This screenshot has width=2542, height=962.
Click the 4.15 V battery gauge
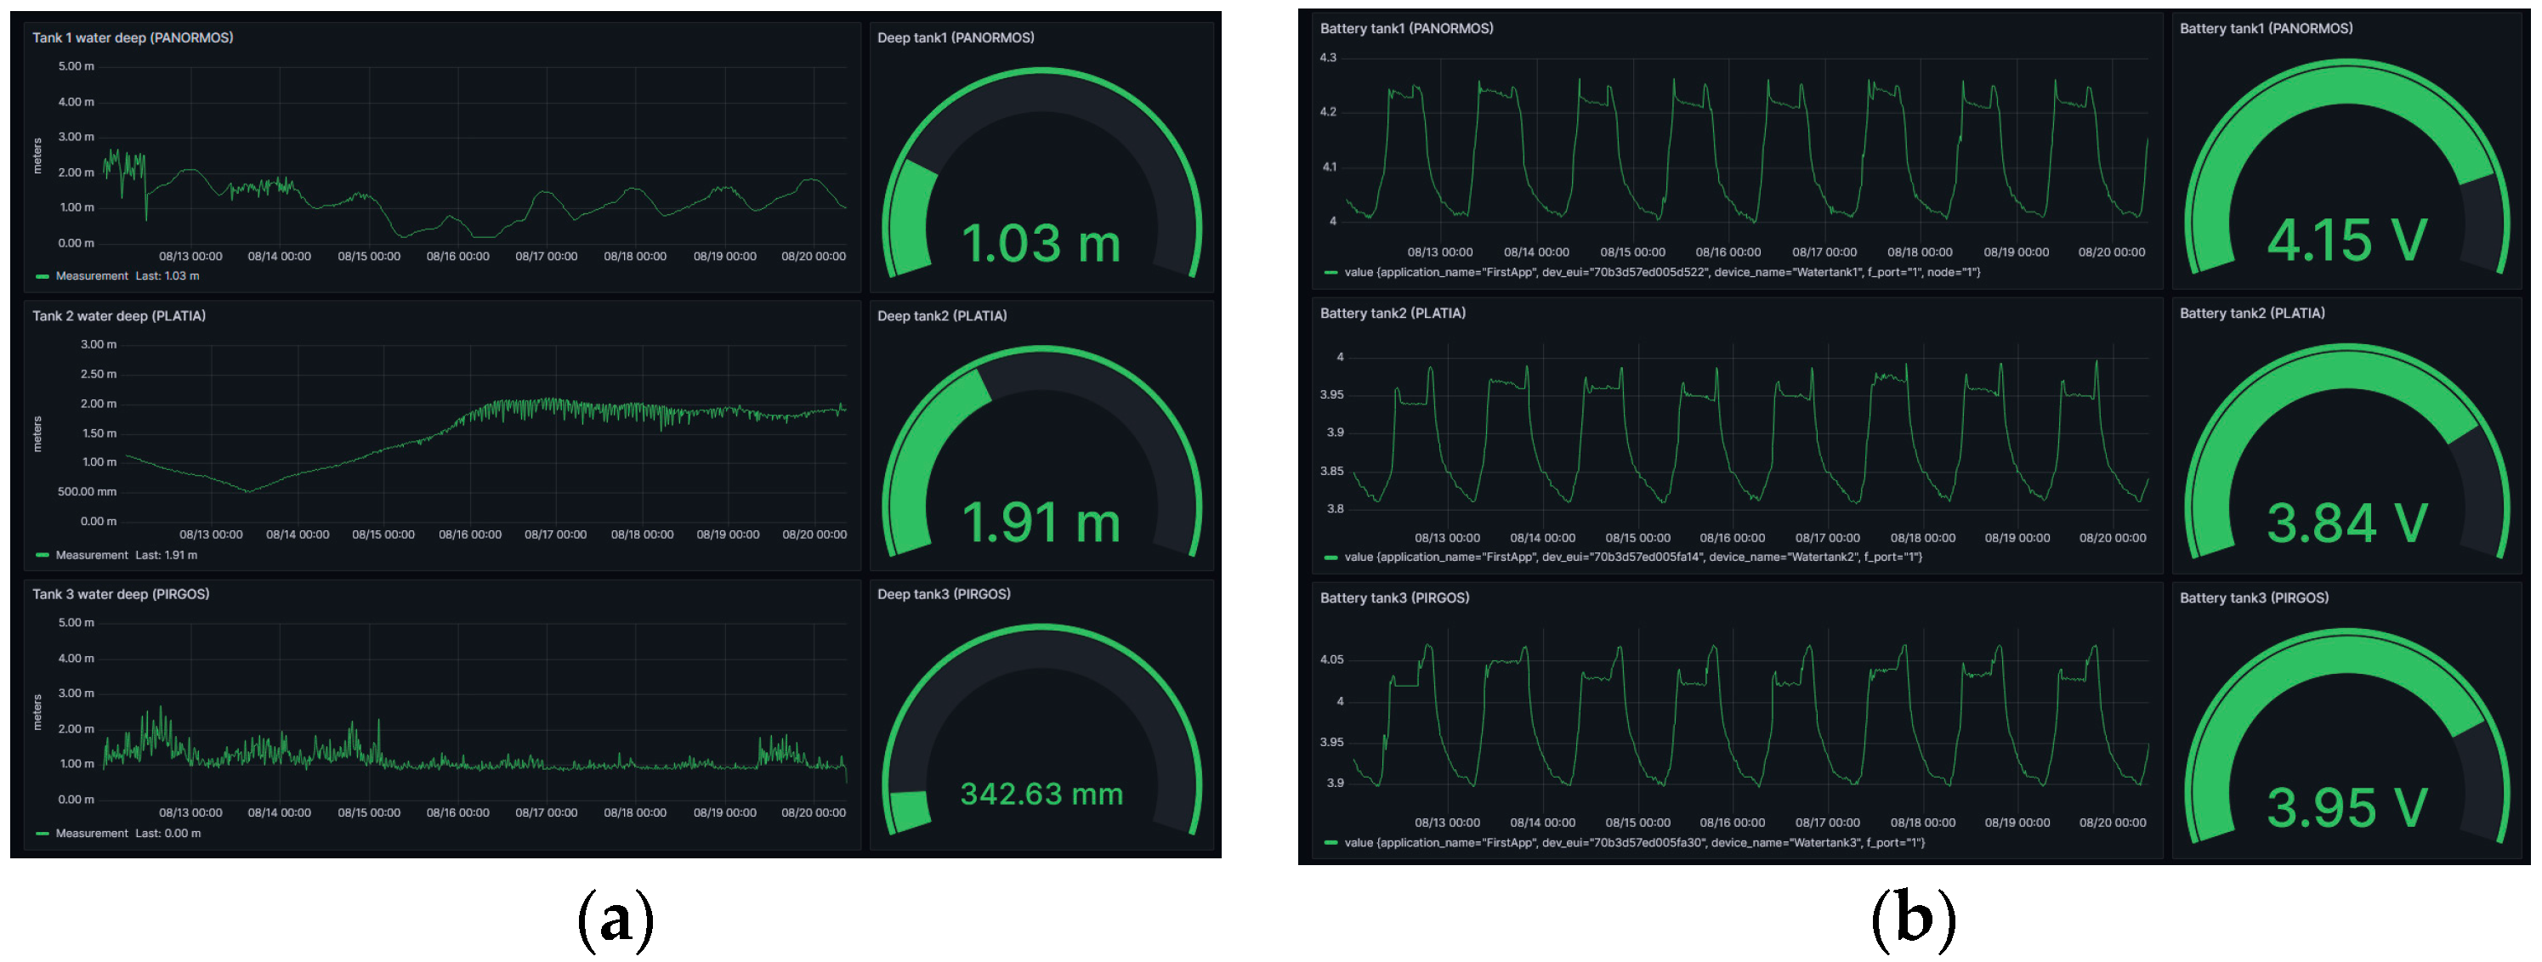click(x=2346, y=240)
